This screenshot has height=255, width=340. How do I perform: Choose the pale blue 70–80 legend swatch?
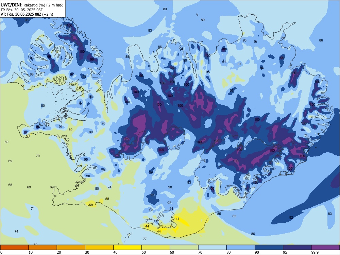[212, 248]
